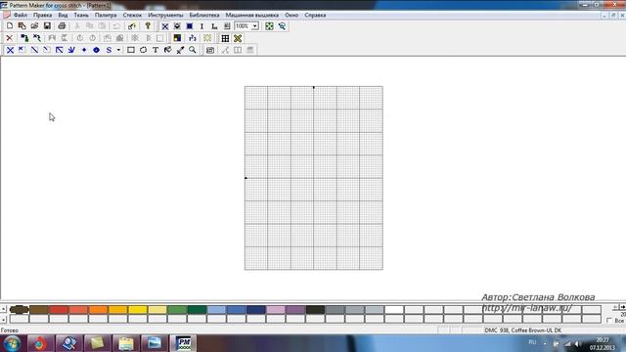
Task: Click the RU language indicator in tray
Action: tap(532, 342)
